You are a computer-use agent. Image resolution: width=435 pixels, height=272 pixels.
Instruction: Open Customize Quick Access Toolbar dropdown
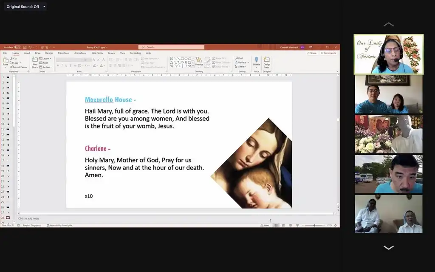pos(54,48)
